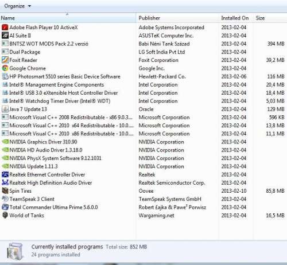Image resolution: width=287 pixels, height=265 pixels.
Task: Click the Intel Watchdog Timer Driver icon
Action: click(5, 101)
